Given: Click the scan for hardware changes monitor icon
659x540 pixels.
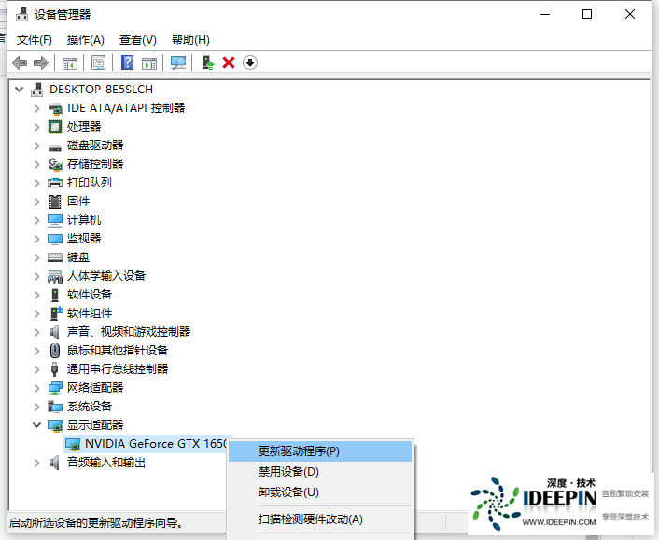Looking at the screenshot, I should pos(178,63).
